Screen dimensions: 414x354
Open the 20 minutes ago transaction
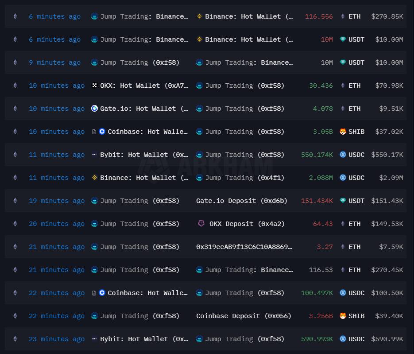pos(57,224)
